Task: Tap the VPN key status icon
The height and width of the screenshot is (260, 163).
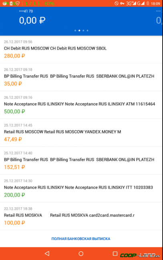Action: pyautogui.click(x=122, y=3)
